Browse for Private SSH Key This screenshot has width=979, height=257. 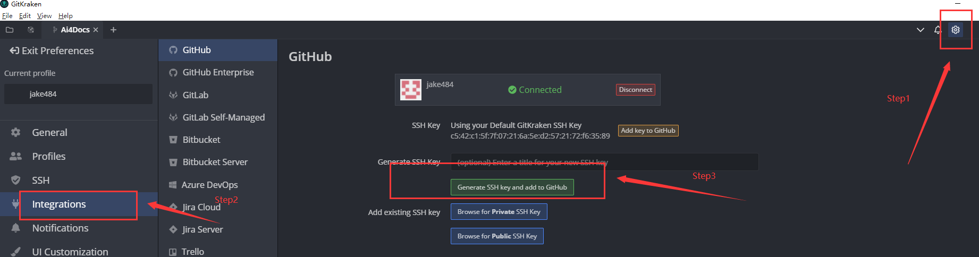pyautogui.click(x=499, y=212)
